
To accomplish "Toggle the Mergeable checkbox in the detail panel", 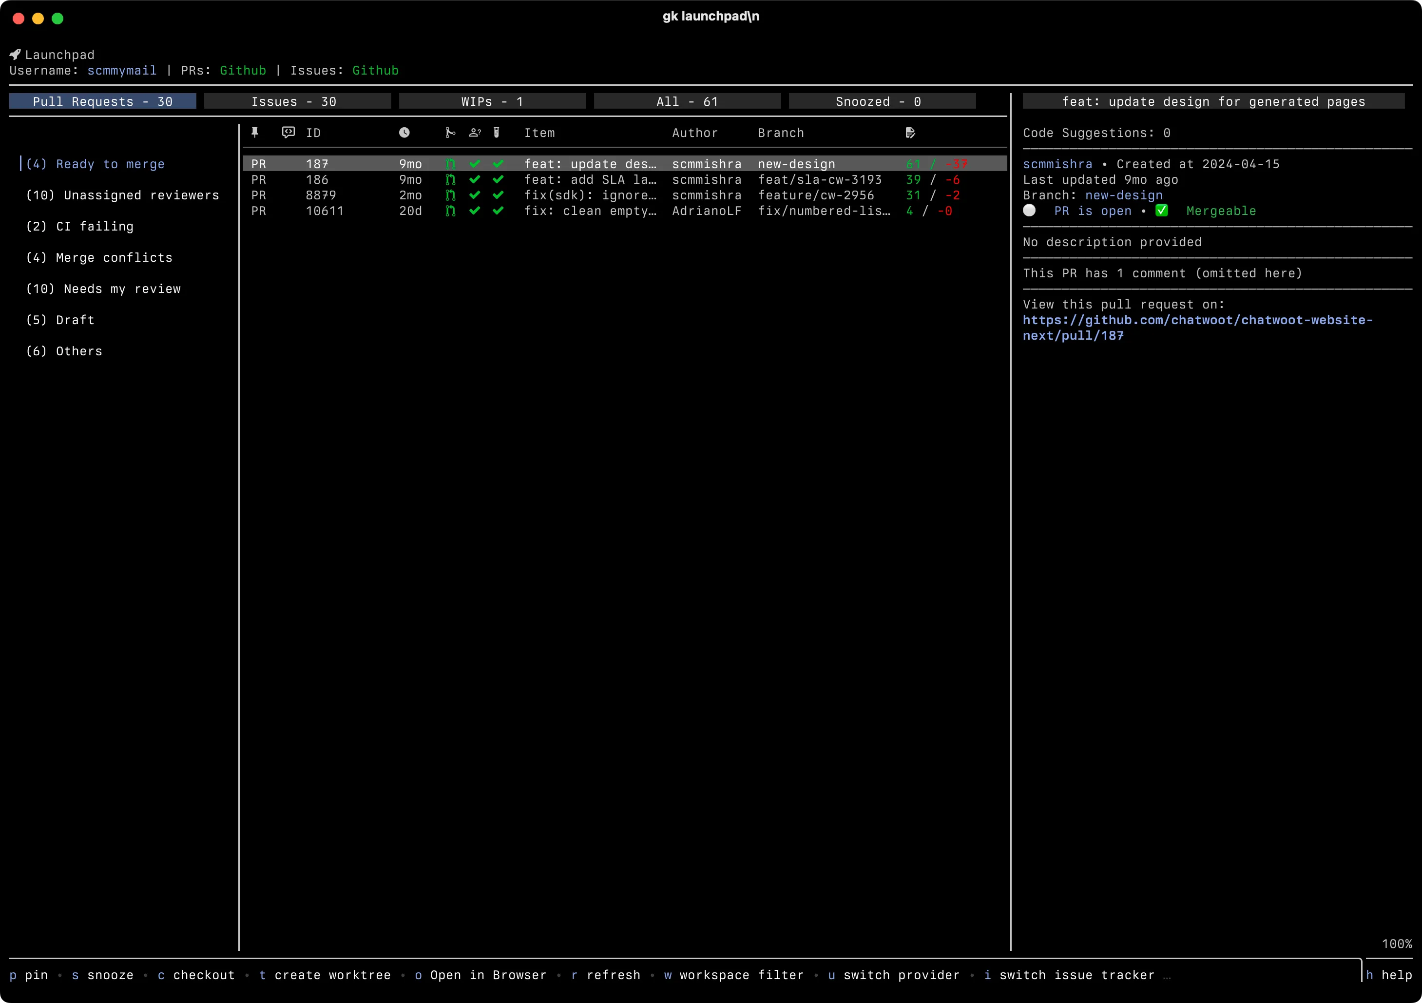I will coord(1161,211).
